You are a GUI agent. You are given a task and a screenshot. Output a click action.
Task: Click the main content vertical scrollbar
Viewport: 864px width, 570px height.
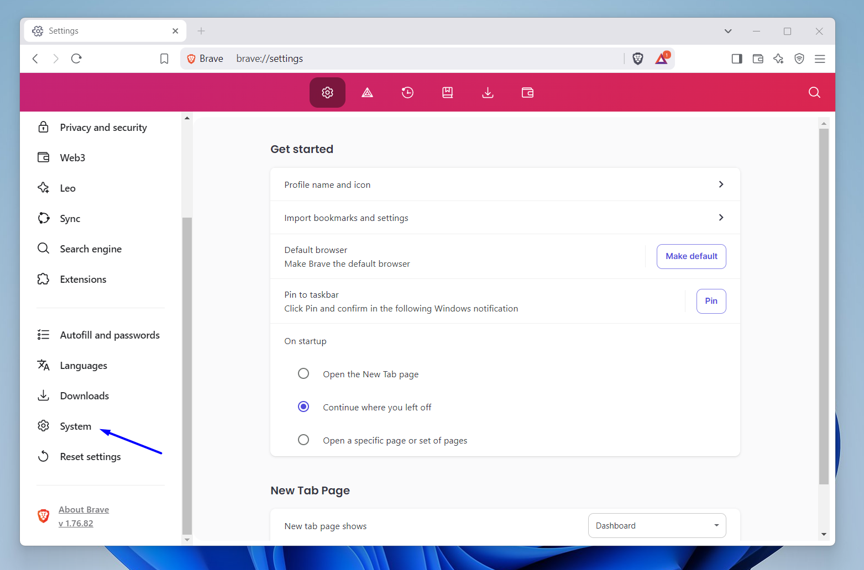coord(824,307)
